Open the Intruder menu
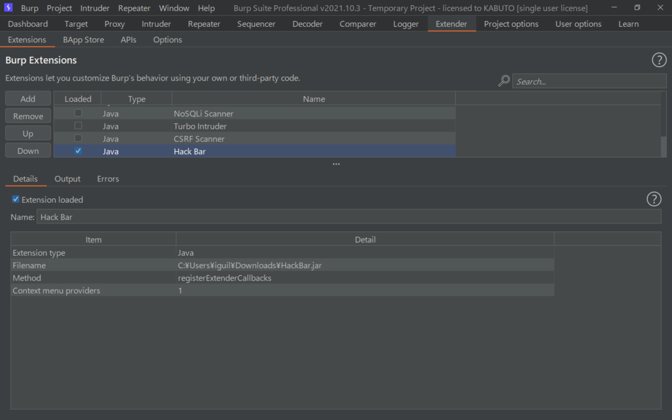The image size is (672, 420). click(95, 8)
